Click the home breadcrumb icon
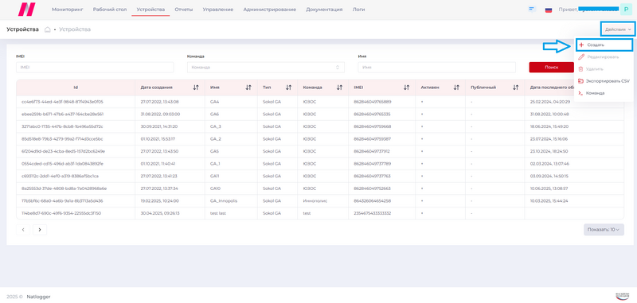The width and height of the screenshot is (637, 303). (x=48, y=29)
